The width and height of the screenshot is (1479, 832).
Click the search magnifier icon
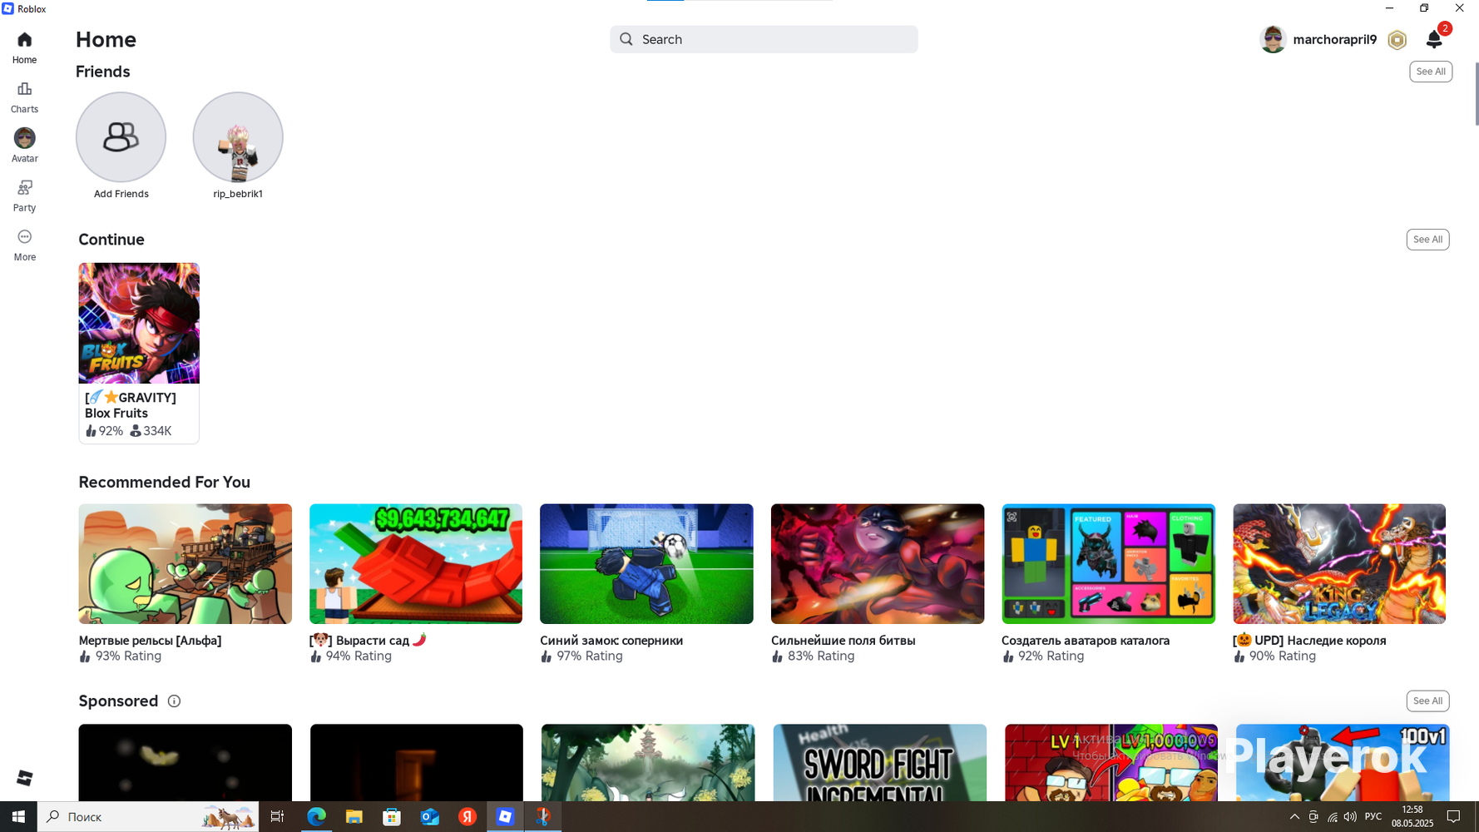point(626,39)
